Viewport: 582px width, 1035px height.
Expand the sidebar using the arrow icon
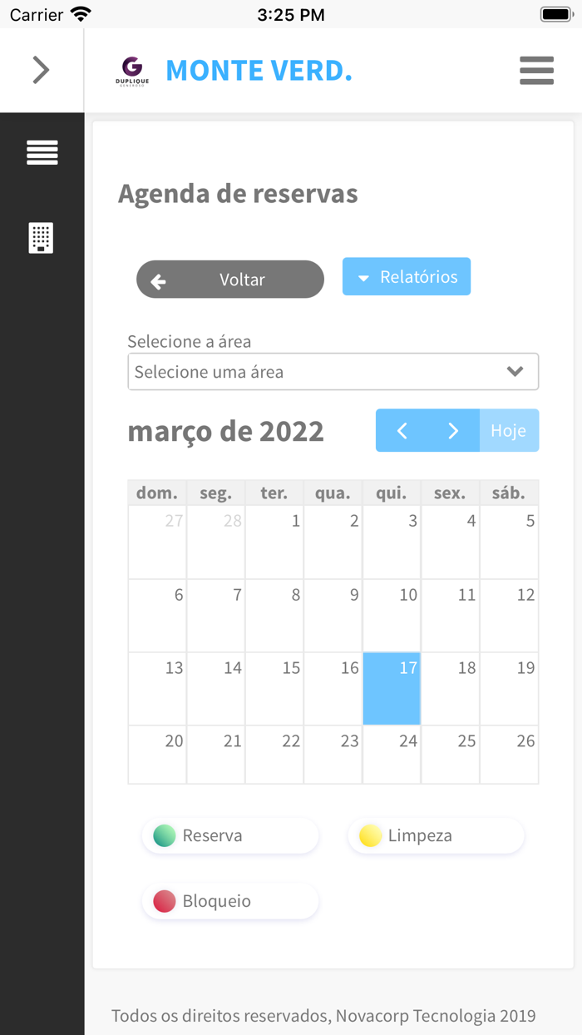(42, 70)
